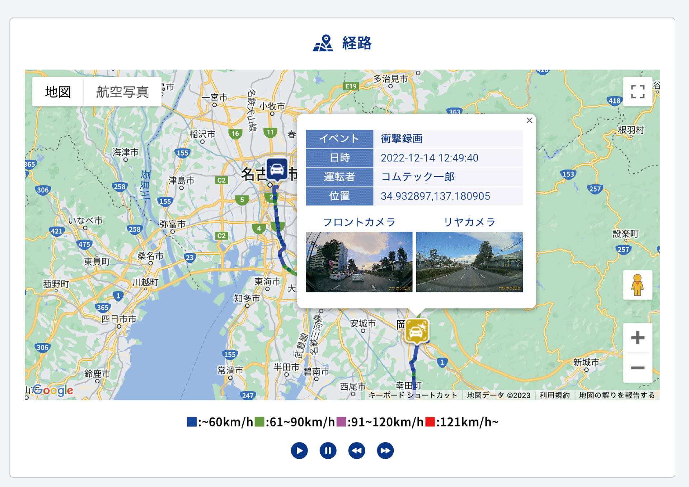The image size is (689, 487).
Task: Click the green 61~90km/h legend swatch
Action: coord(259,422)
